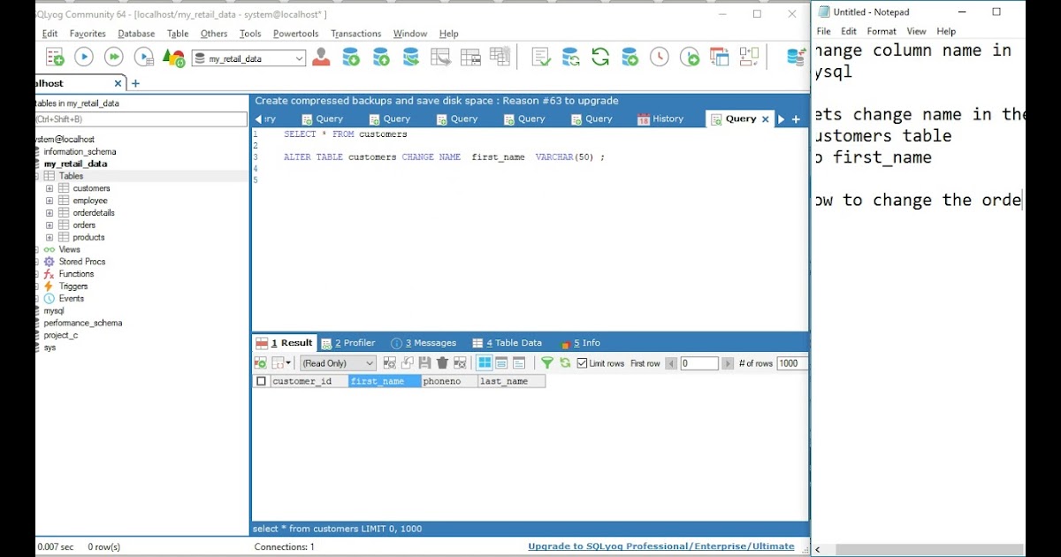Expand the products table node
Viewport: 1061px width, 557px height.
[50, 238]
